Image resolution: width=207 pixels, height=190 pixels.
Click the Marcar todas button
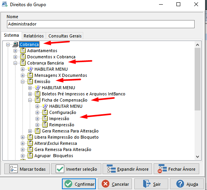click(x=27, y=169)
